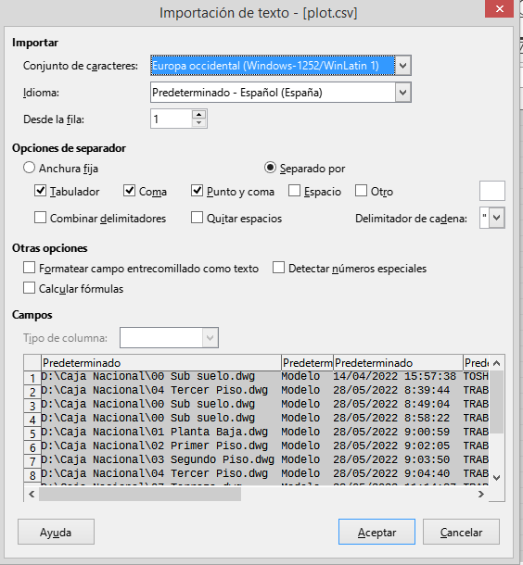This screenshot has width=523, height=565.
Task: Select the third Predeterminado date column header
Action: pos(398,363)
